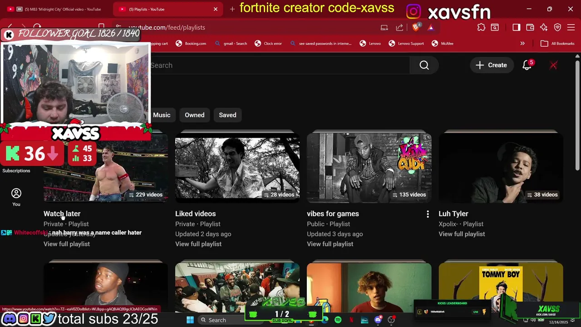Open the Booking.com bookmark
The width and height of the screenshot is (581, 327).
[191, 44]
